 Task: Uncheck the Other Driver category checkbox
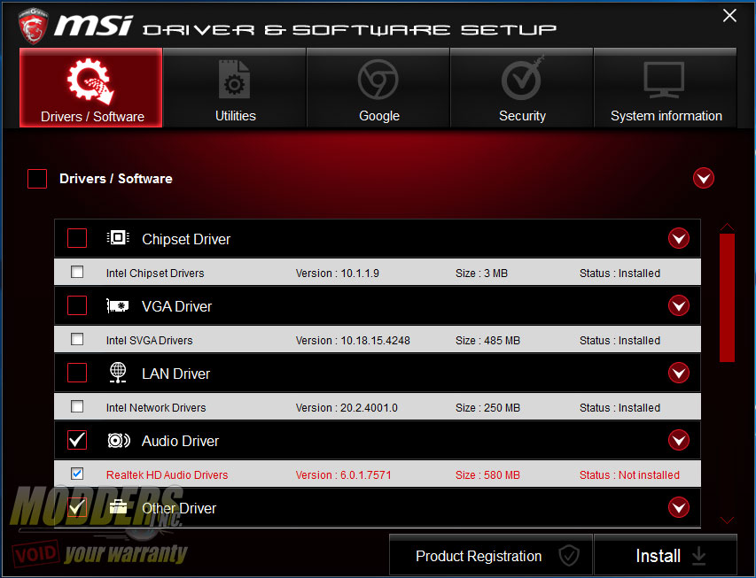77,507
